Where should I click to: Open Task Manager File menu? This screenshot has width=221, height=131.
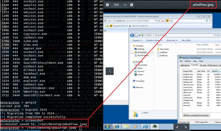[181, 61]
